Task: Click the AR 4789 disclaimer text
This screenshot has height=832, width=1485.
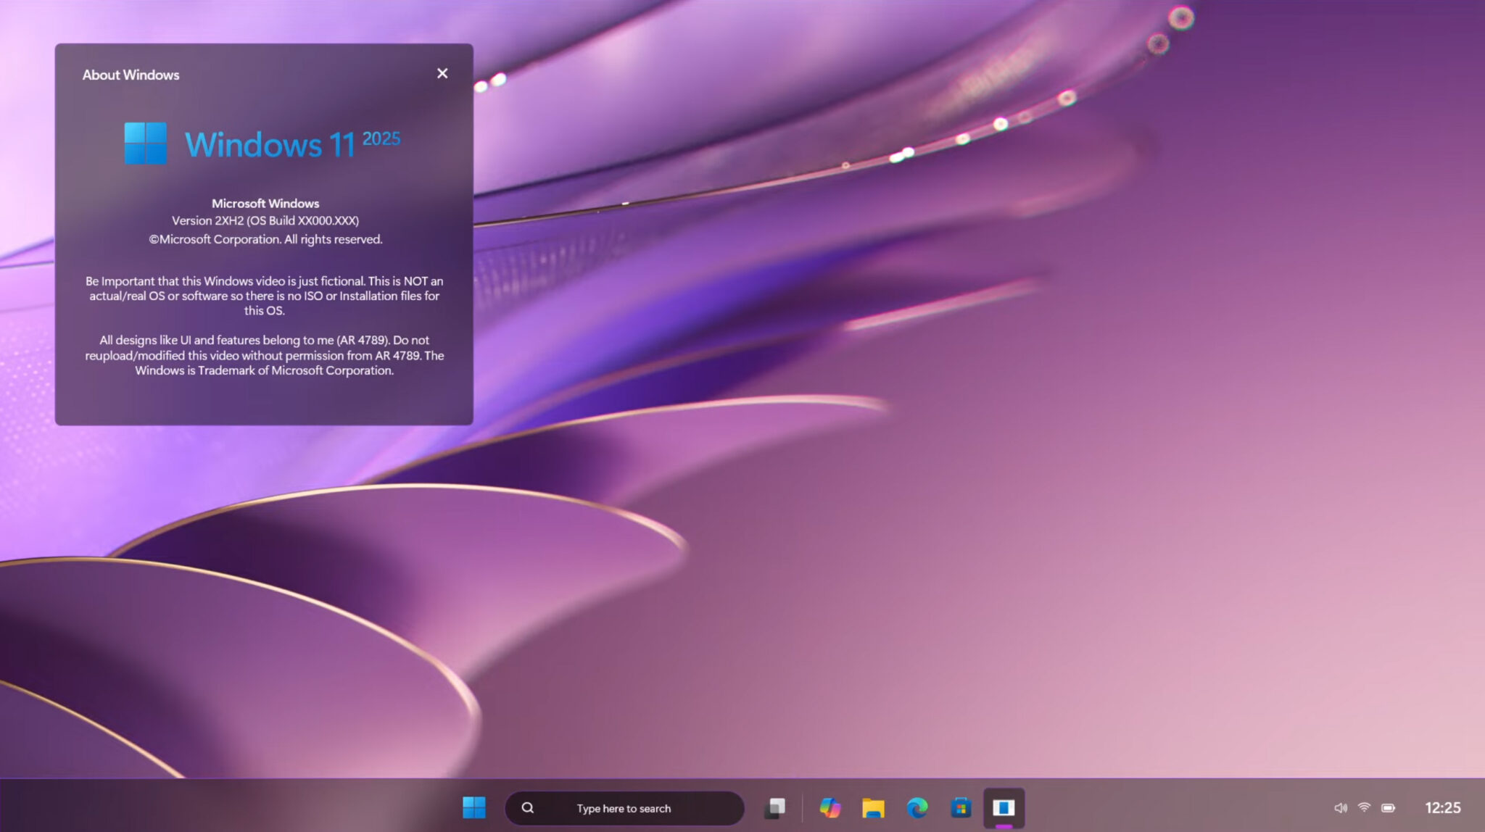Action: tap(265, 355)
